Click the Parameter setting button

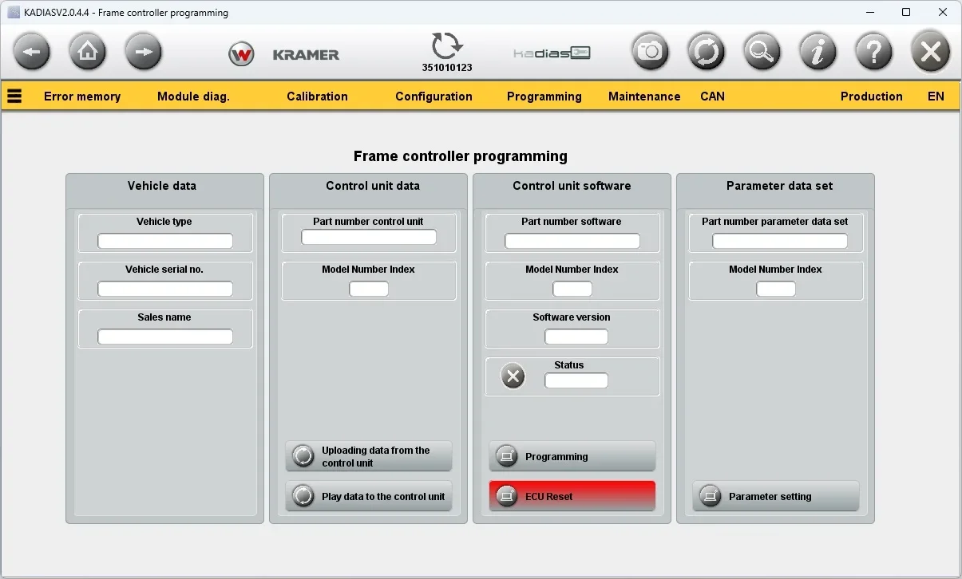pos(775,495)
